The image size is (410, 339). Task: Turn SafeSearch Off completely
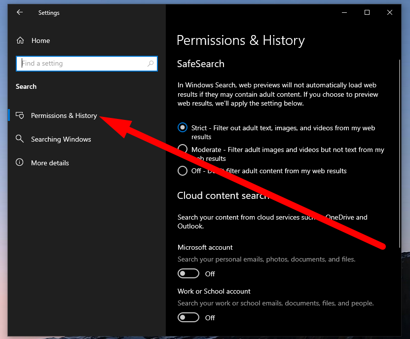[182, 171]
